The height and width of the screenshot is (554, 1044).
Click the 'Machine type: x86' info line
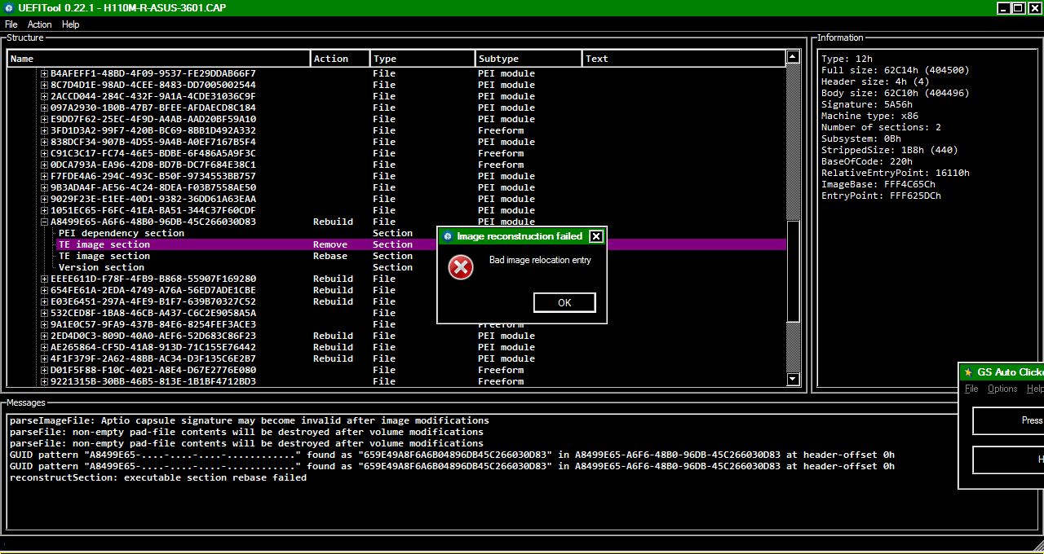click(869, 116)
